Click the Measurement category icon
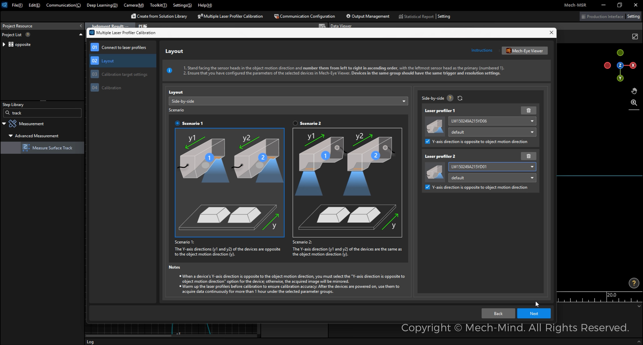The image size is (643, 345). coord(12,124)
